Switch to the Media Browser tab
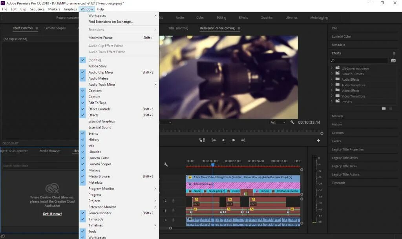This screenshot has height=239, width=402. point(50,151)
